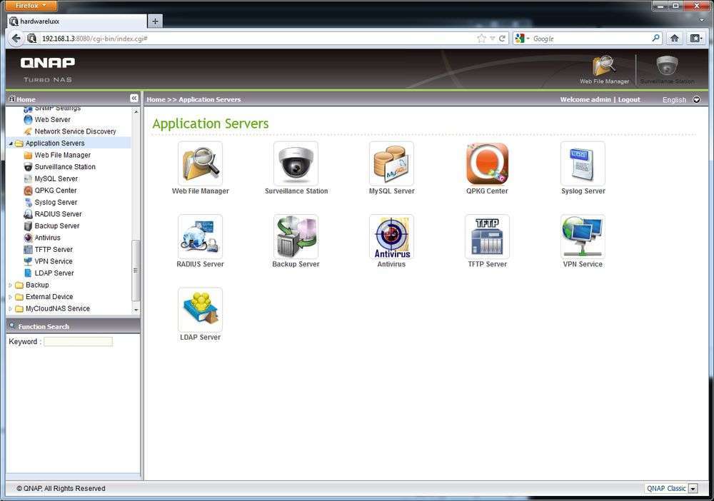Expand the Backup folder arrow
Screen dimensions: 714x501
[x=11, y=285]
